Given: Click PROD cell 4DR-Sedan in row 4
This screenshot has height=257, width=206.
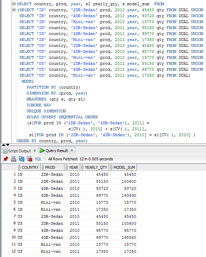Looking at the screenshot, I should click(53, 195).
